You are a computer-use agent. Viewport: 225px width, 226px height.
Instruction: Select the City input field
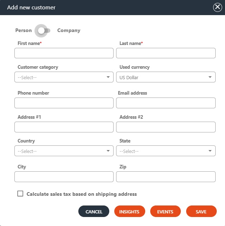coord(64,177)
